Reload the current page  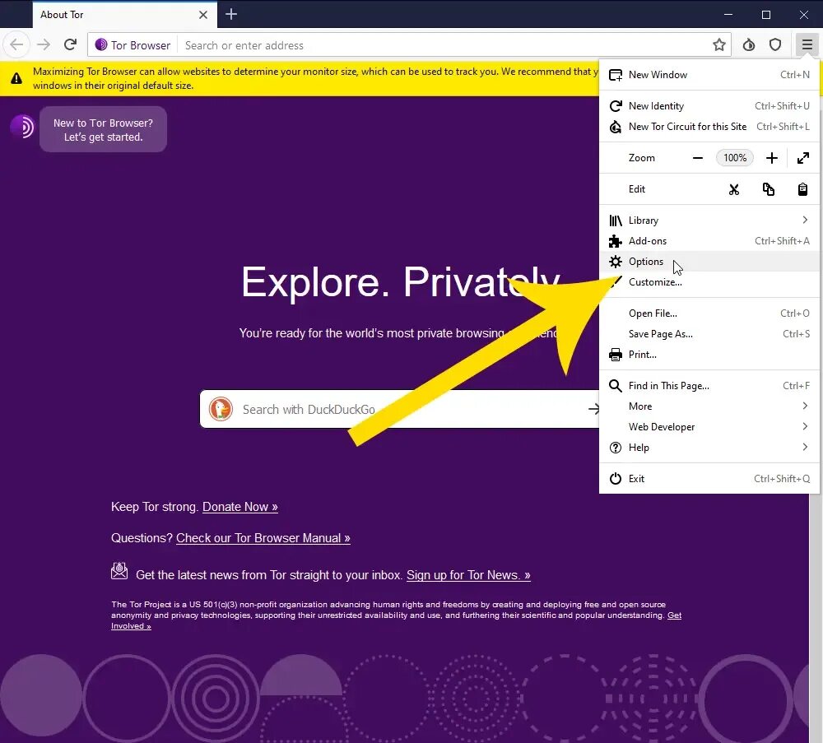[x=70, y=44]
